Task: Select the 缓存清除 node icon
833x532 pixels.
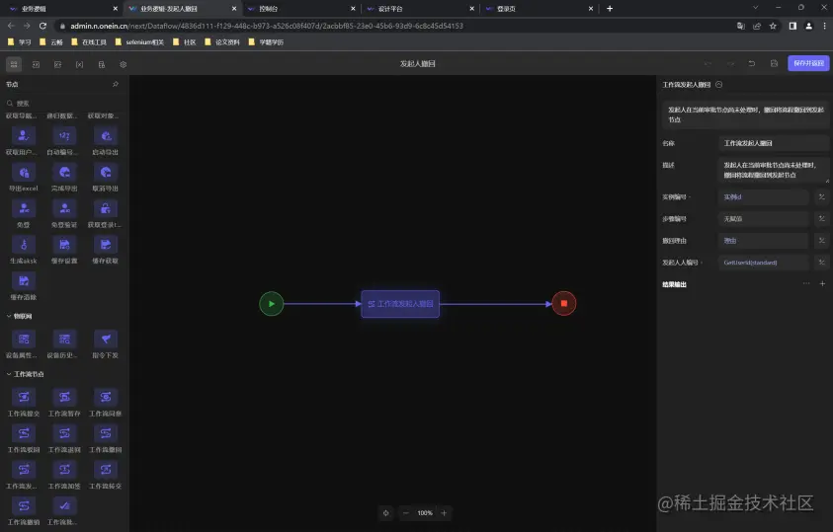Action: 24,280
